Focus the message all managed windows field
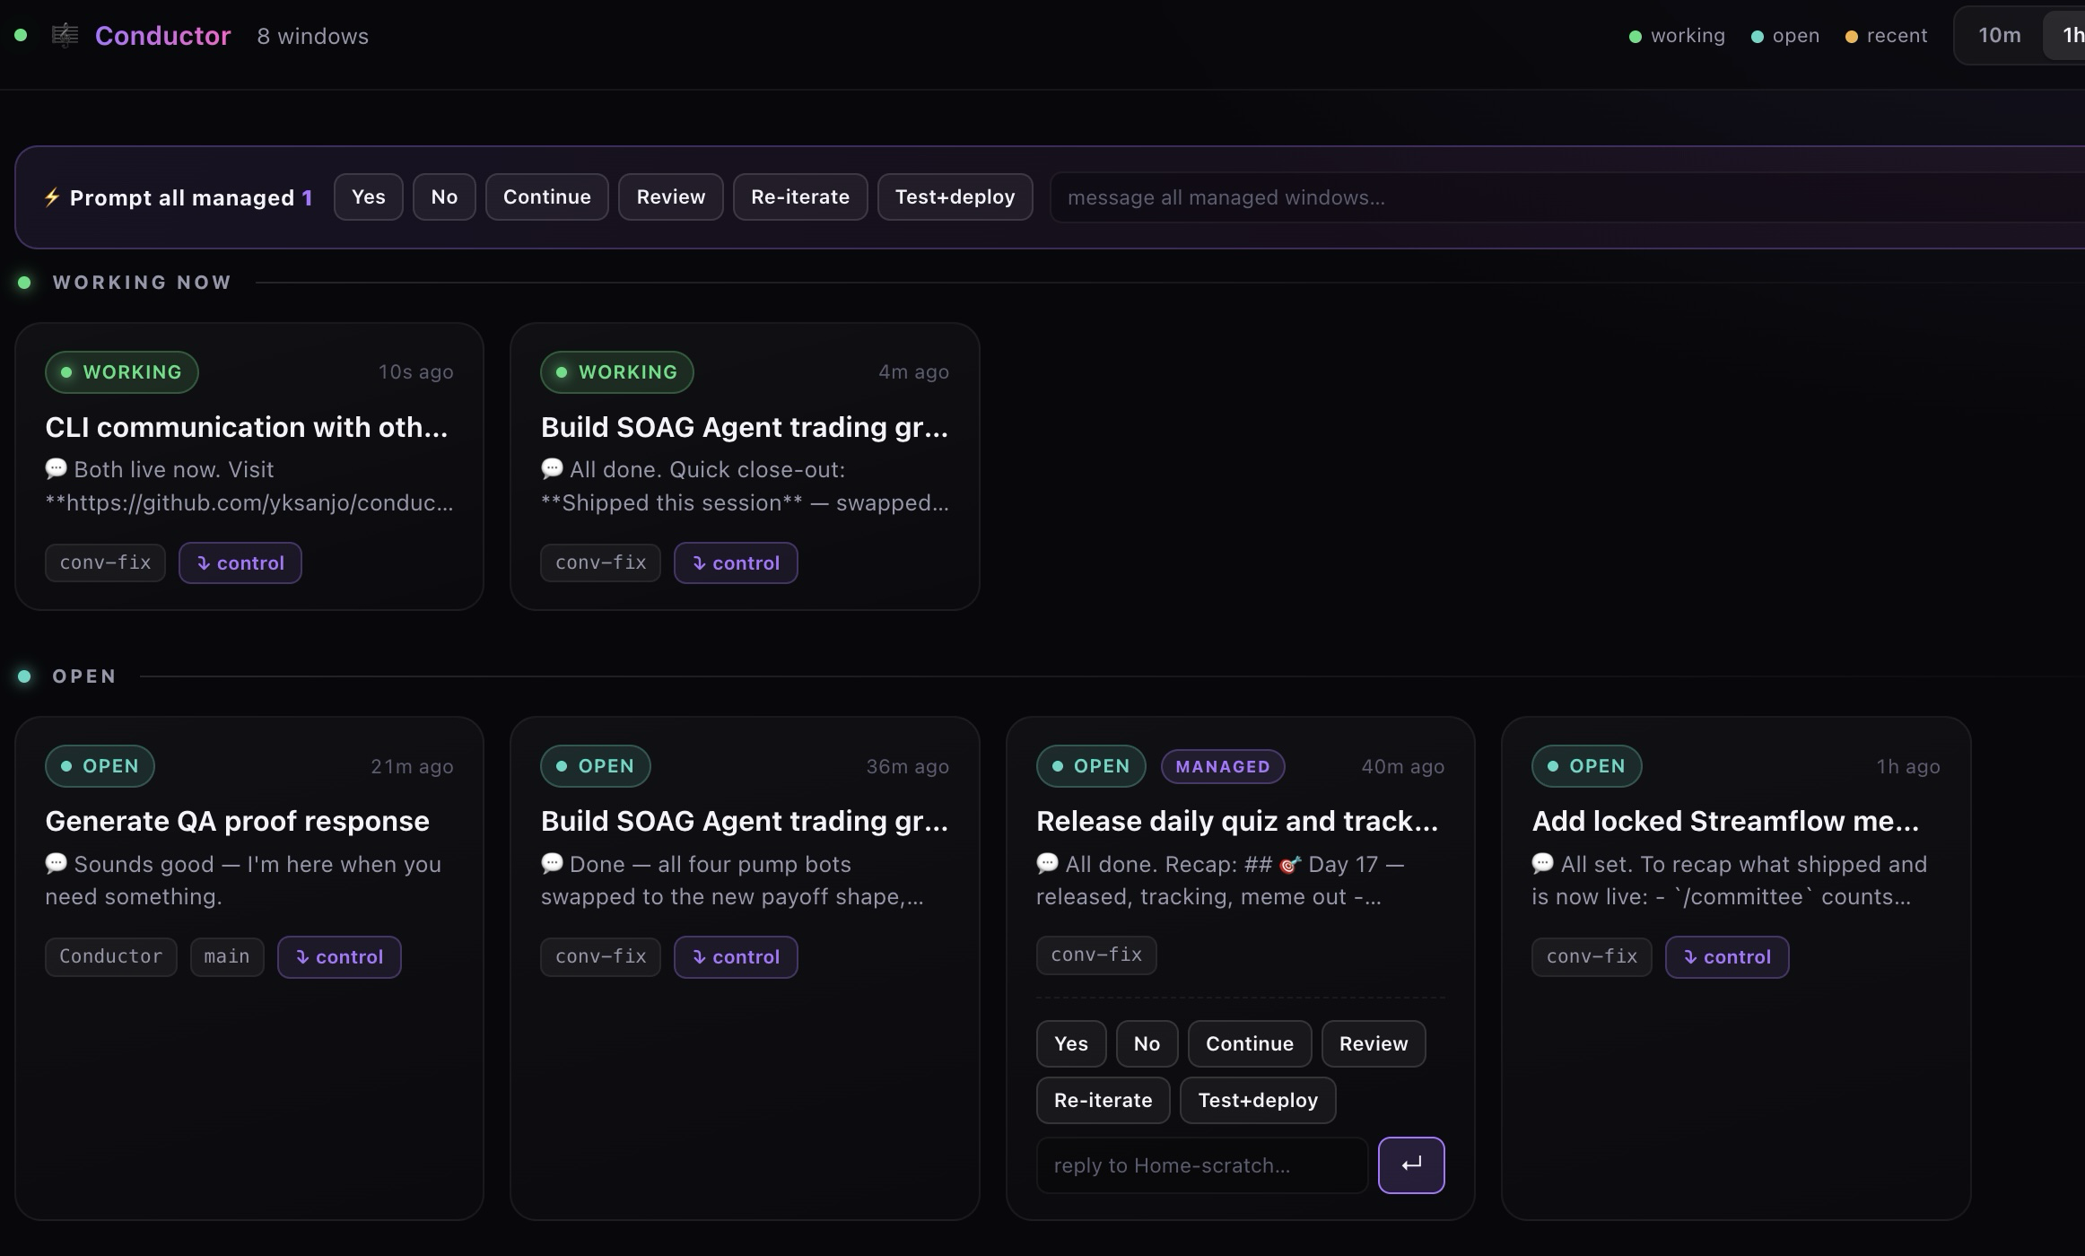 coord(1567,197)
